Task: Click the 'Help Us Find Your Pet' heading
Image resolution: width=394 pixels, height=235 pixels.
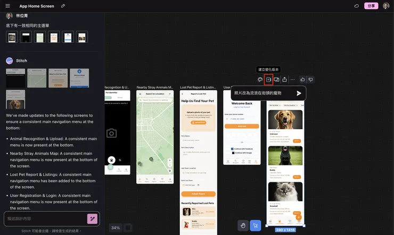Action: pos(198,101)
